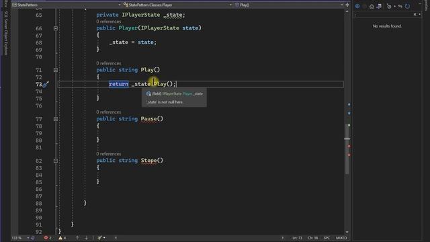Click the code health indicator icon beside the zoom
Image resolution: width=430 pixels, height=242 pixels.
33,238
